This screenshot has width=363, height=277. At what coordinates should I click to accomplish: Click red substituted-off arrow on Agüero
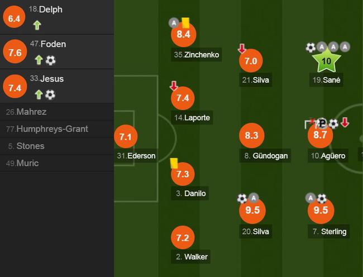[x=345, y=122]
